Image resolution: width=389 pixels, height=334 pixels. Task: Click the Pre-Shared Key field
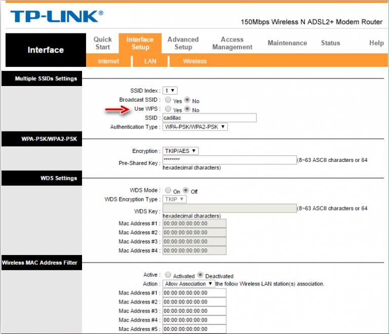pos(230,160)
